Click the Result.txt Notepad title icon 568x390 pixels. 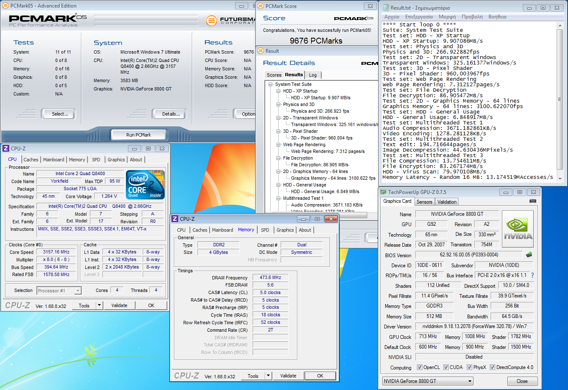click(385, 8)
